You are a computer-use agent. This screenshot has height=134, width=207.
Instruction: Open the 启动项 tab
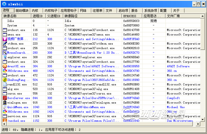(123, 10)
